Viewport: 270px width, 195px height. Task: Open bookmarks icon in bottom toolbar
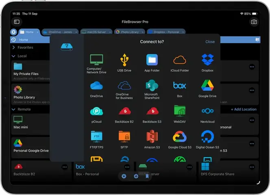pyautogui.click(x=147, y=176)
